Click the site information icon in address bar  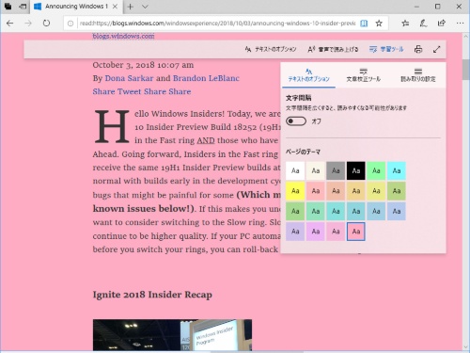70,24
